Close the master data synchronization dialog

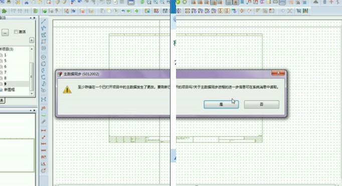pyautogui.click(x=278, y=73)
